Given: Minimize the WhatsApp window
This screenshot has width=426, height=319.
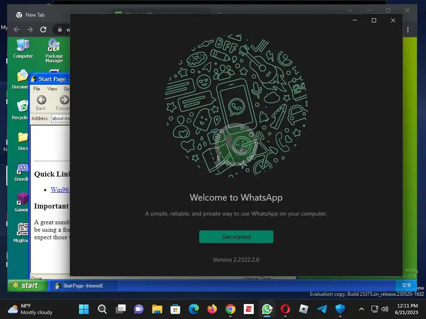Looking at the screenshot, I should [x=355, y=20].
